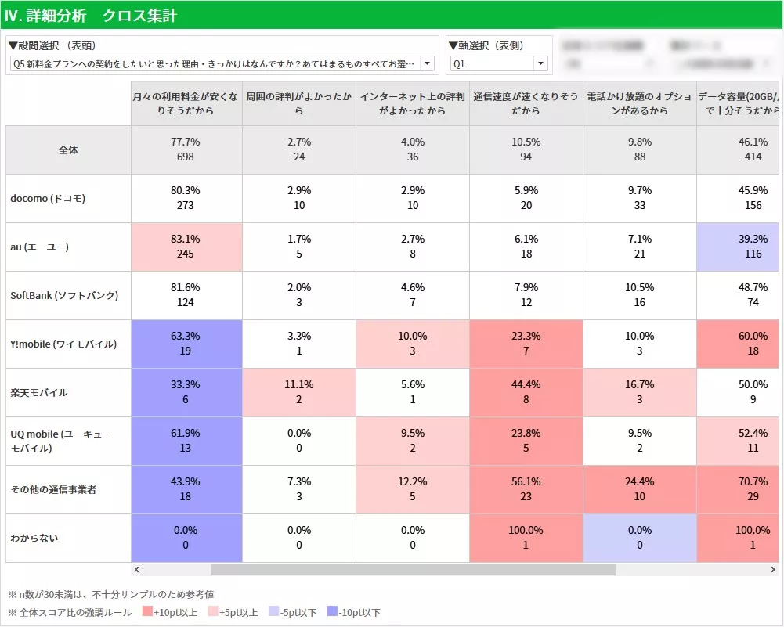Click the Y!mobile (ワイモバイル) row label
This screenshot has height=627, width=784.
[x=63, y=344]
